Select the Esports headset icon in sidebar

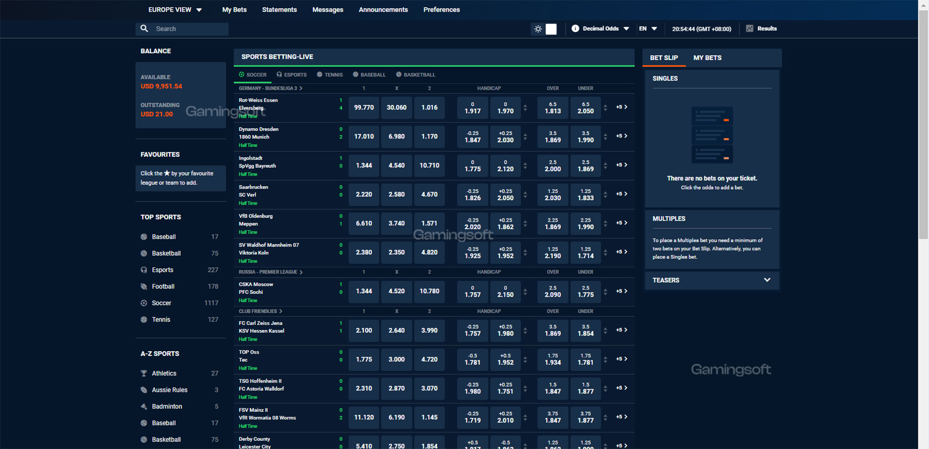(x=144, y=270)
